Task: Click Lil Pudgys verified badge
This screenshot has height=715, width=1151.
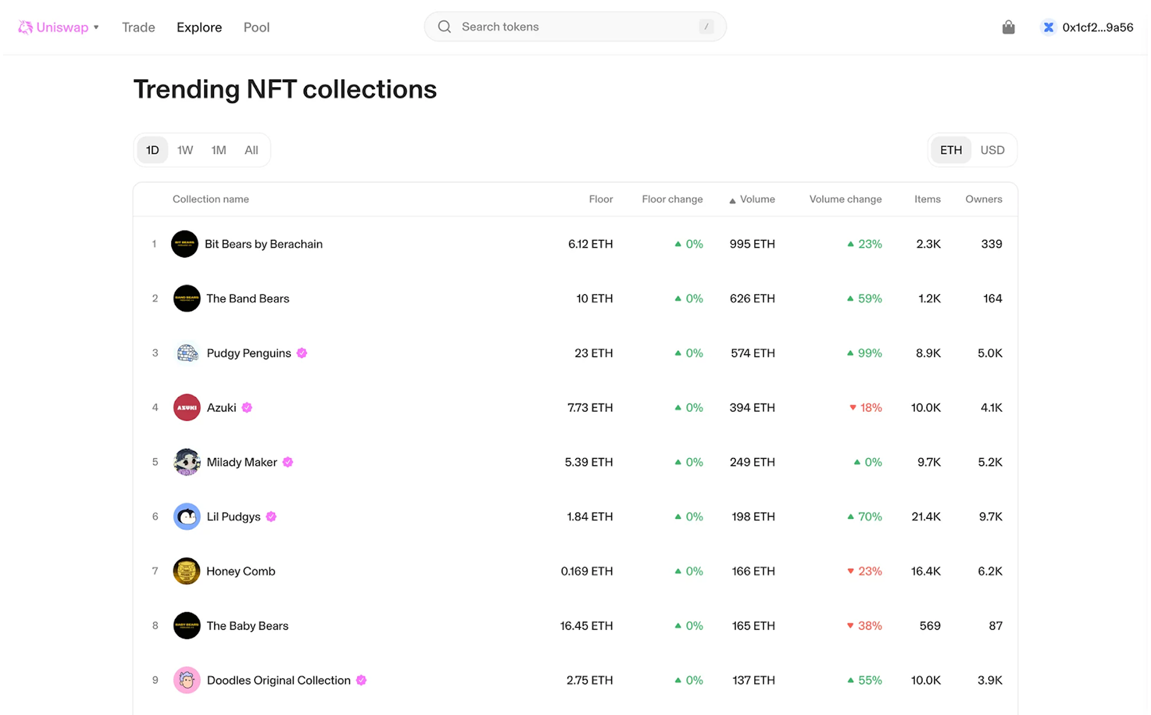Action: (x=271, y=517)
